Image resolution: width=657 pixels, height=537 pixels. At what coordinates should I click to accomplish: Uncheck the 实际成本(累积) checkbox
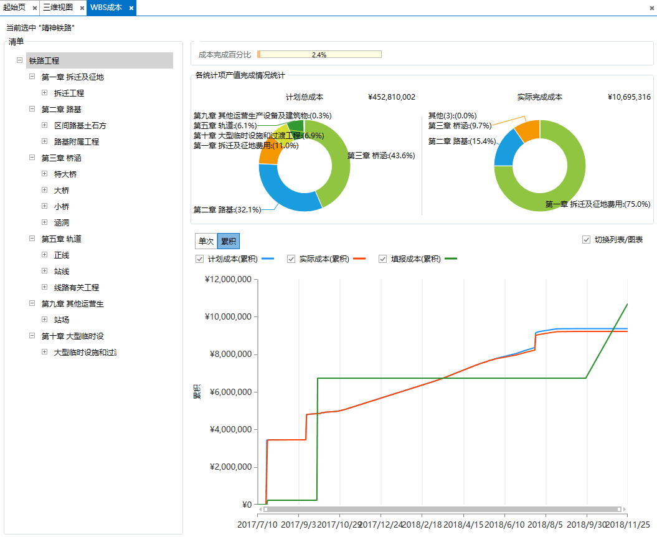point(291,259)
